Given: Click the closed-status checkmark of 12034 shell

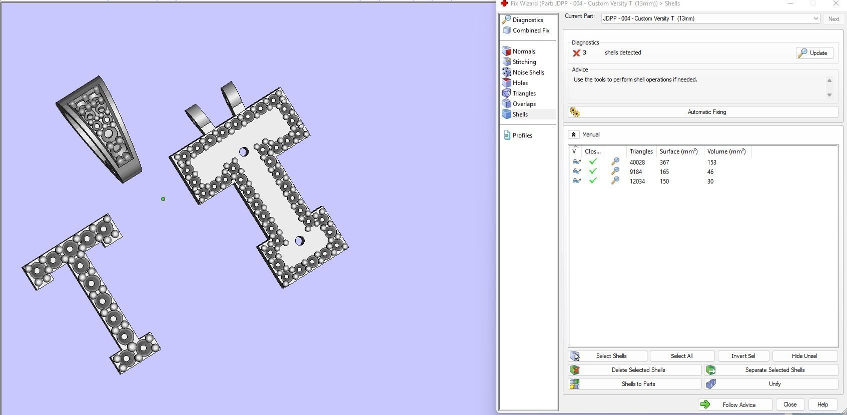Looking at the screenshot, I should 593,181.
